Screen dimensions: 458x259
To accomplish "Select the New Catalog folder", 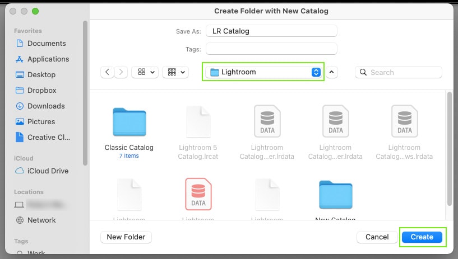I will point(336,195).
